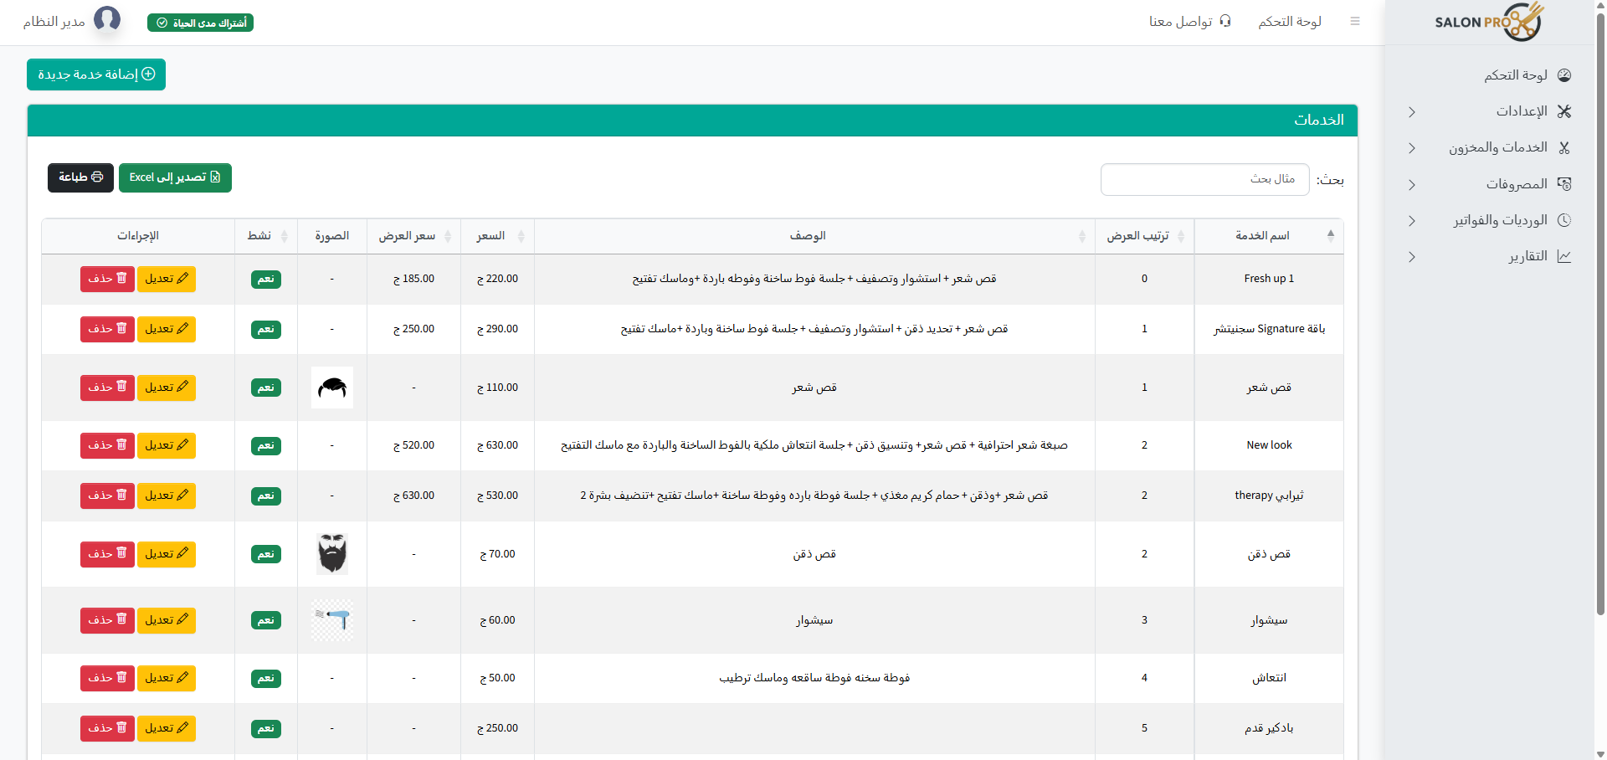Click the المصروفات expenses icon
This screenshot has width=1607, height=760.
pos(1565,183)
